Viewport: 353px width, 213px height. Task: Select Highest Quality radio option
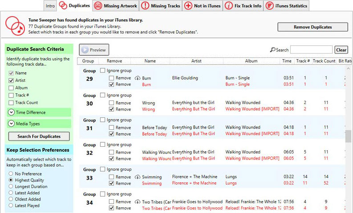[11, 180]
